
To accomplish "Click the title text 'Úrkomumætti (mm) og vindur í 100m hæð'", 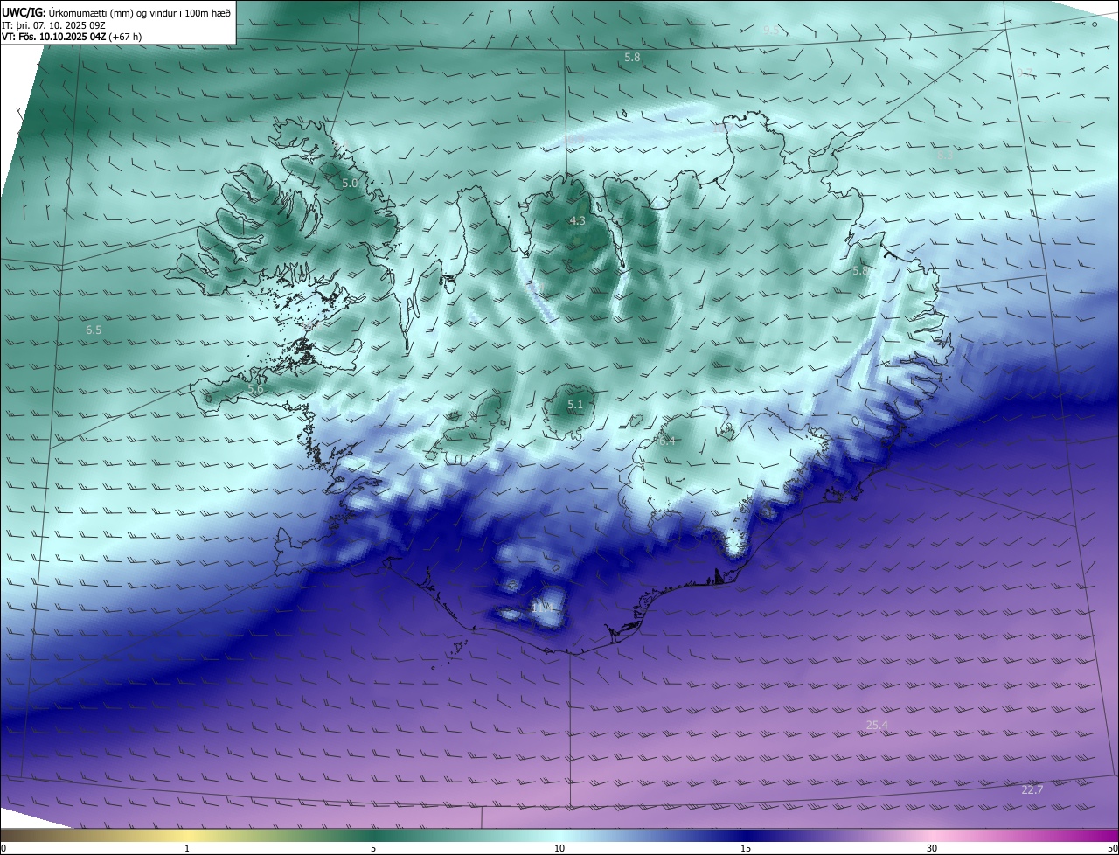I will click(x=140, y=13).
